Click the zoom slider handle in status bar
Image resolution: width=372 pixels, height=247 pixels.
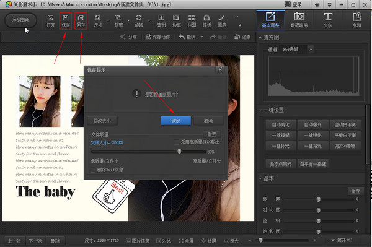[261, 240]
